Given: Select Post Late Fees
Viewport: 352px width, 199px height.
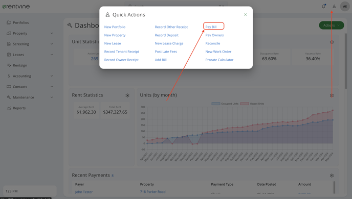Looking at the screenshot, I should [x=166, y=52].
